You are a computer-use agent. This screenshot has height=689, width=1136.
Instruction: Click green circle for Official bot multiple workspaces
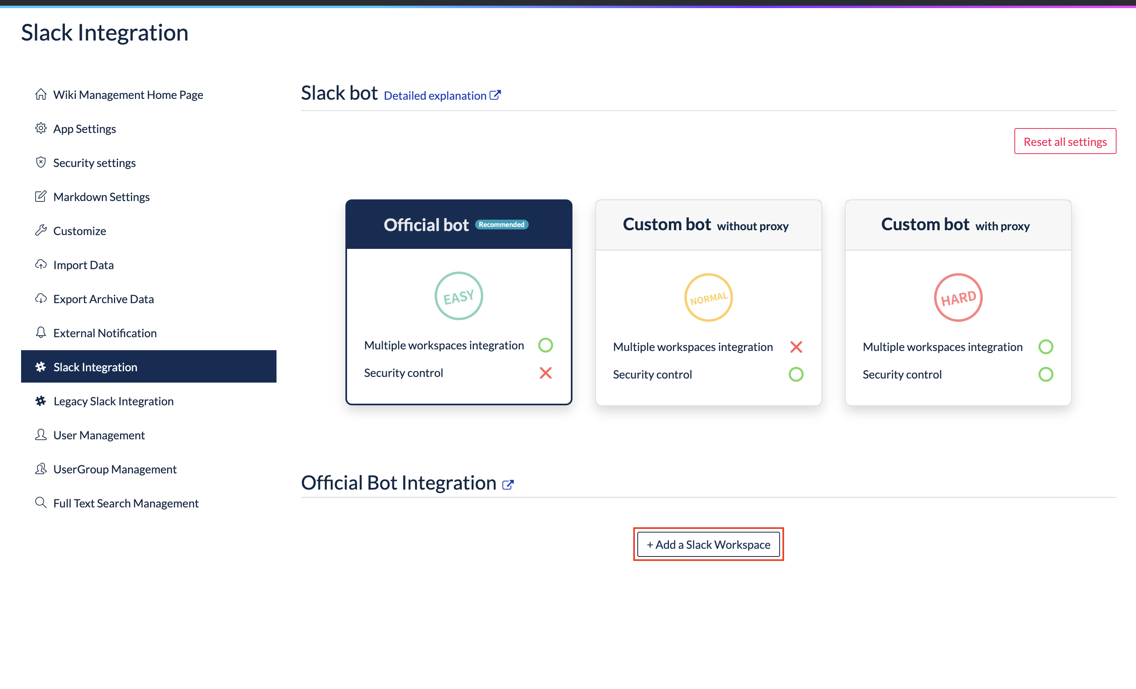(545, 345)
